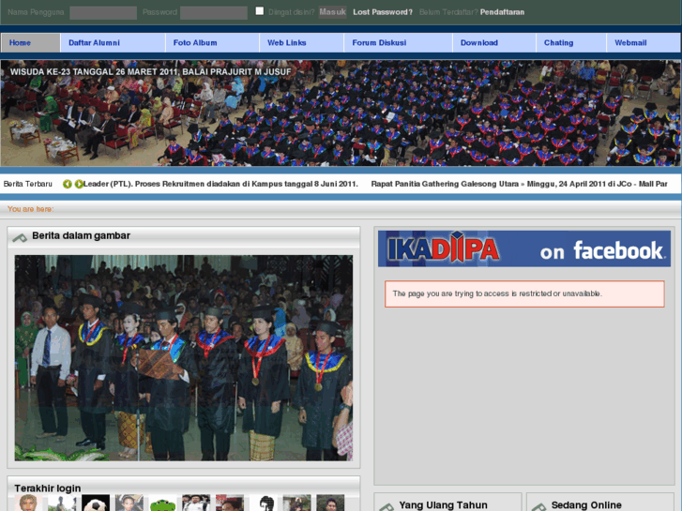Click the Password input field

(213, 12)
